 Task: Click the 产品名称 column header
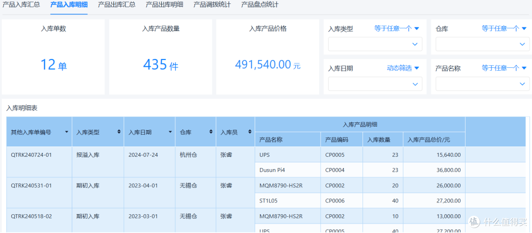(x=288, y=139)
